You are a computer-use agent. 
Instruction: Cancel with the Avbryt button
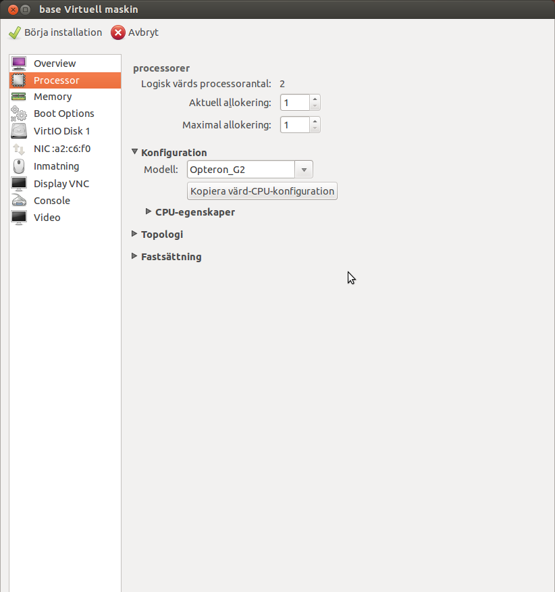tap(135, 32)
